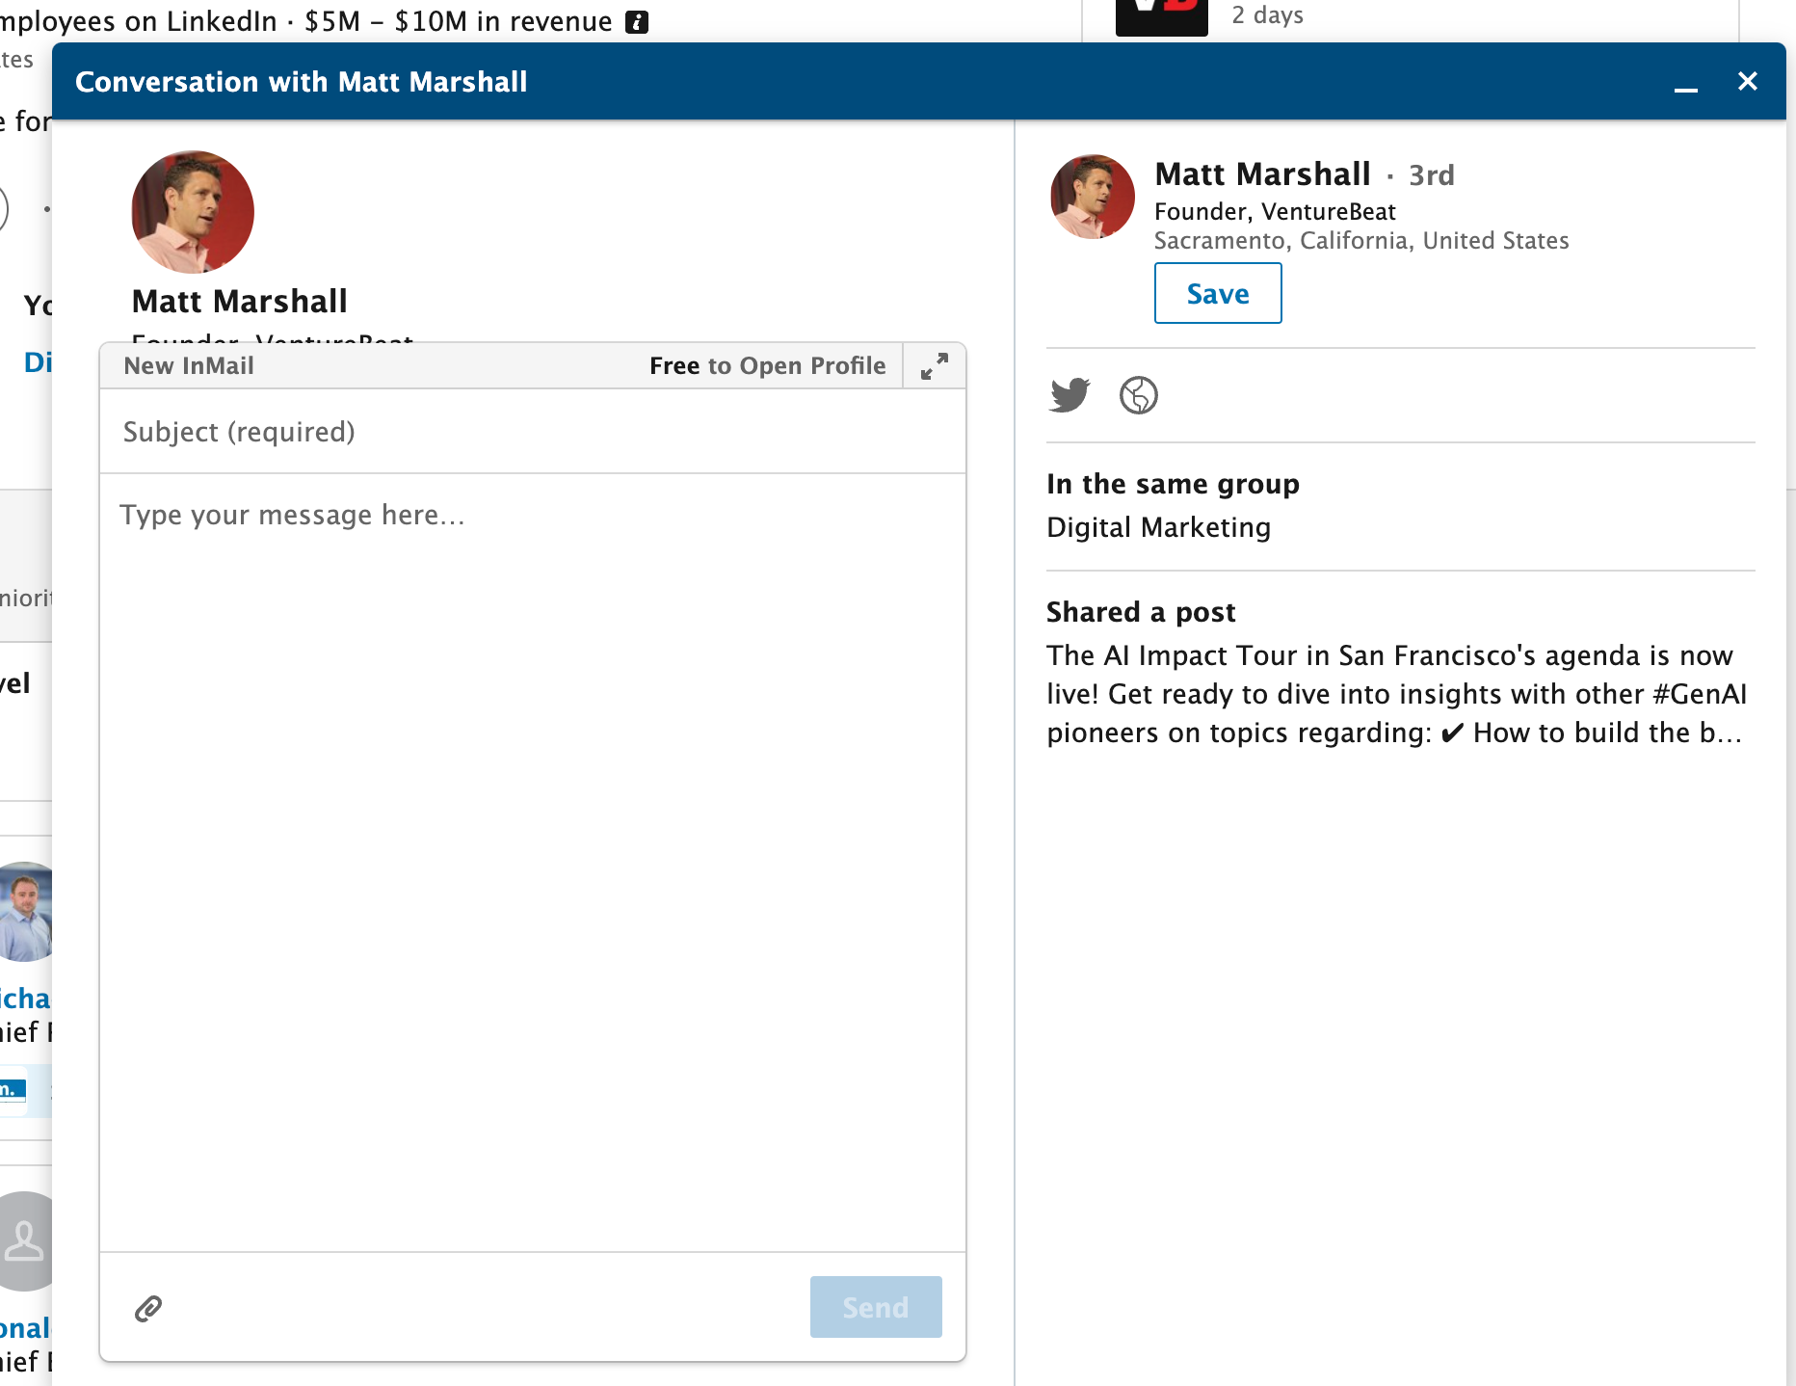Open Matt Marshall's large profile photo

pyautogui.click(x=193, y=212)
